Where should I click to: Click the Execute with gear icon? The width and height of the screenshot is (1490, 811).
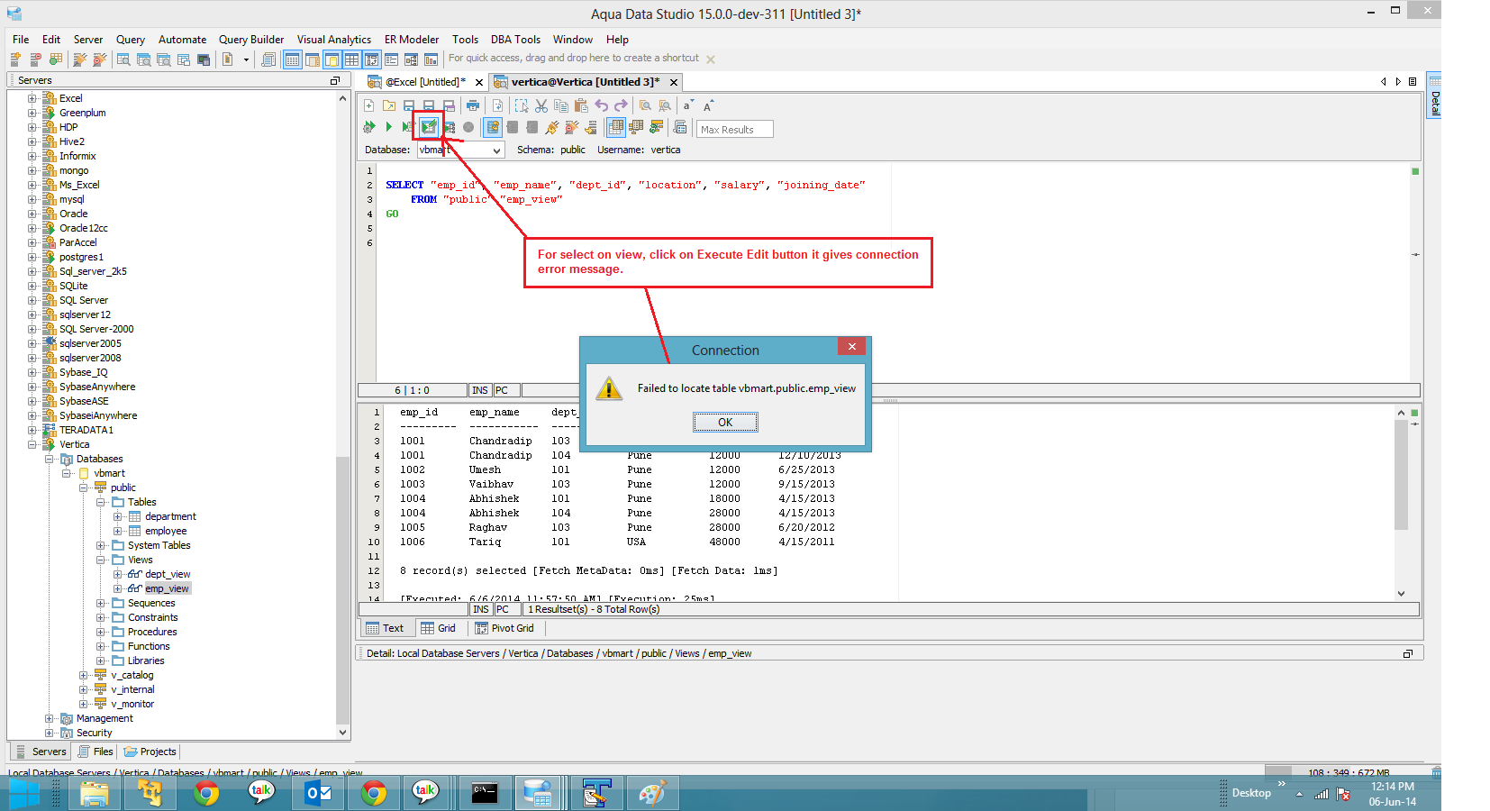pyautogui.click(x=369, y=127)
